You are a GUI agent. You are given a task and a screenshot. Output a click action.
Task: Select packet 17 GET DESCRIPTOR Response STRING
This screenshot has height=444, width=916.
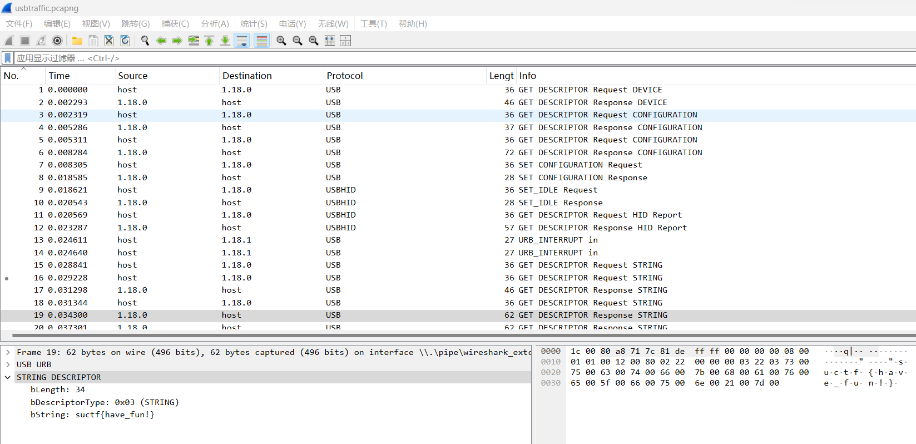tap(458, 290)
